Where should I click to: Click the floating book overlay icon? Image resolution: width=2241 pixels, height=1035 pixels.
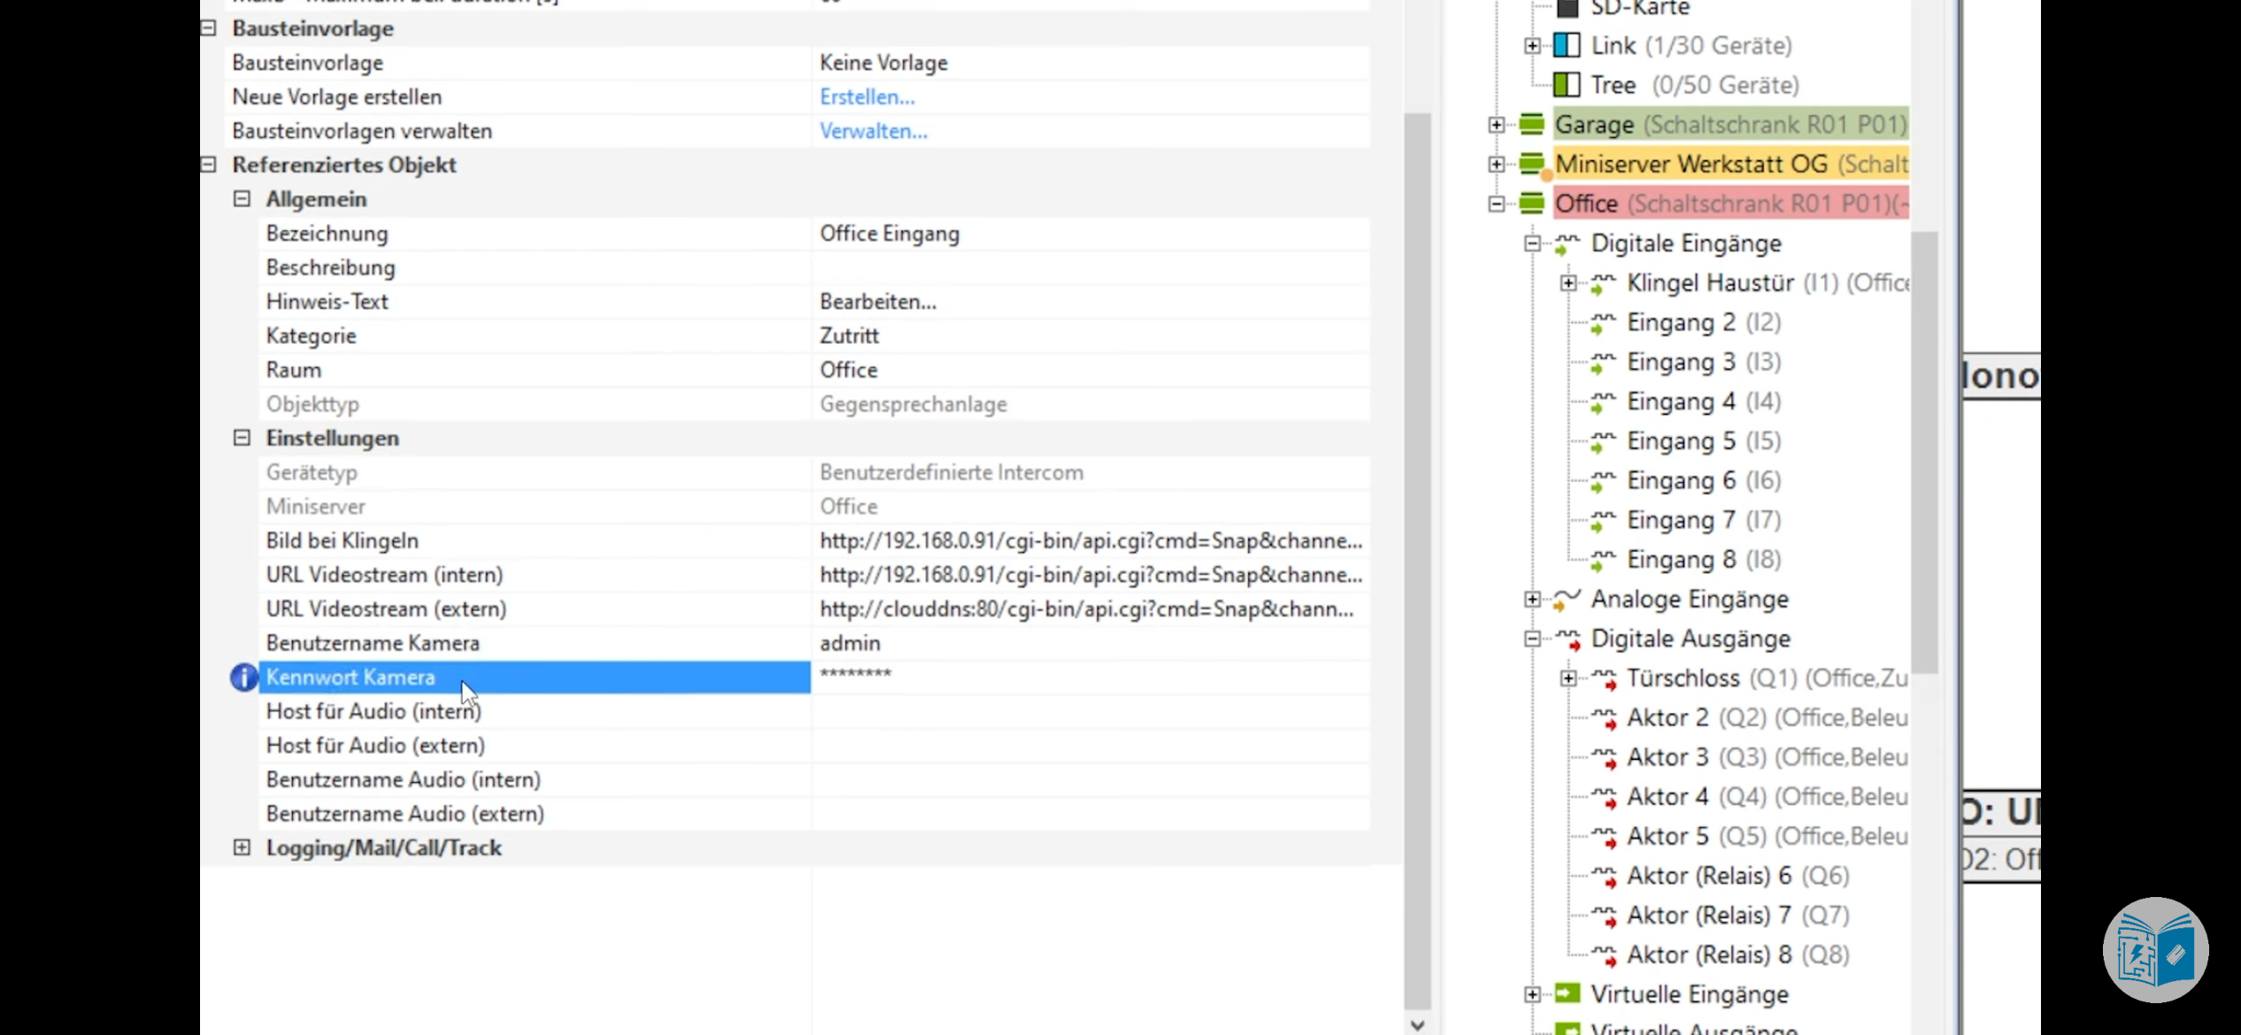pyautogui.click(x=2155, y=950)
